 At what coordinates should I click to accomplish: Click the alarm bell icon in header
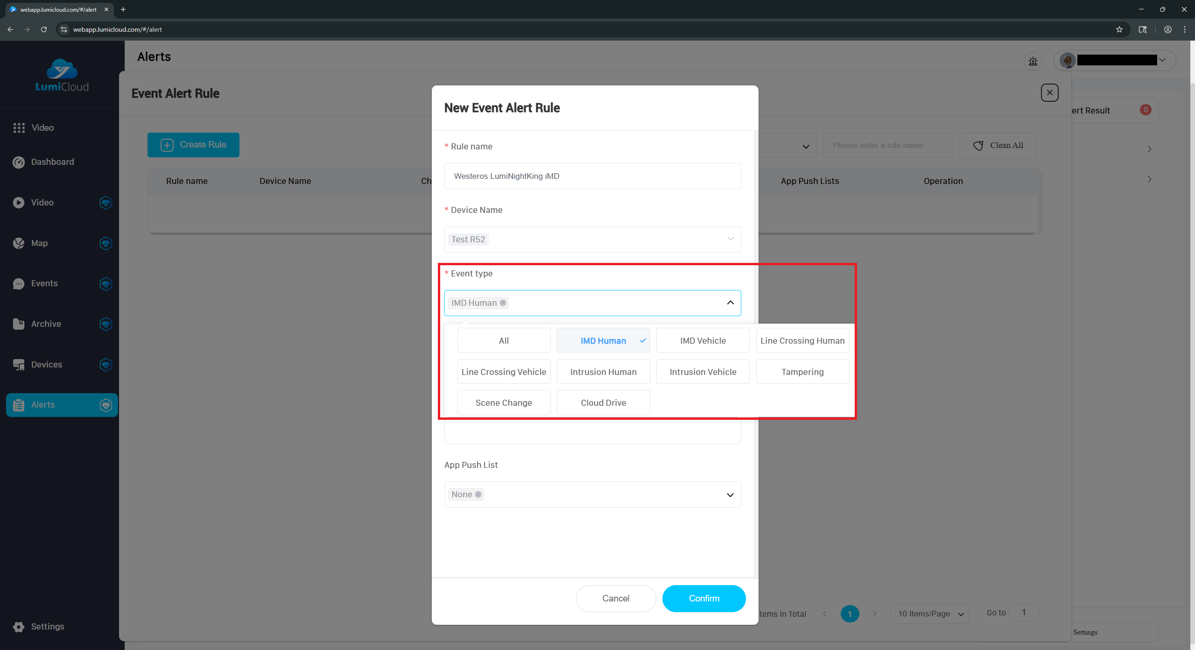(x=1033, y=61)
